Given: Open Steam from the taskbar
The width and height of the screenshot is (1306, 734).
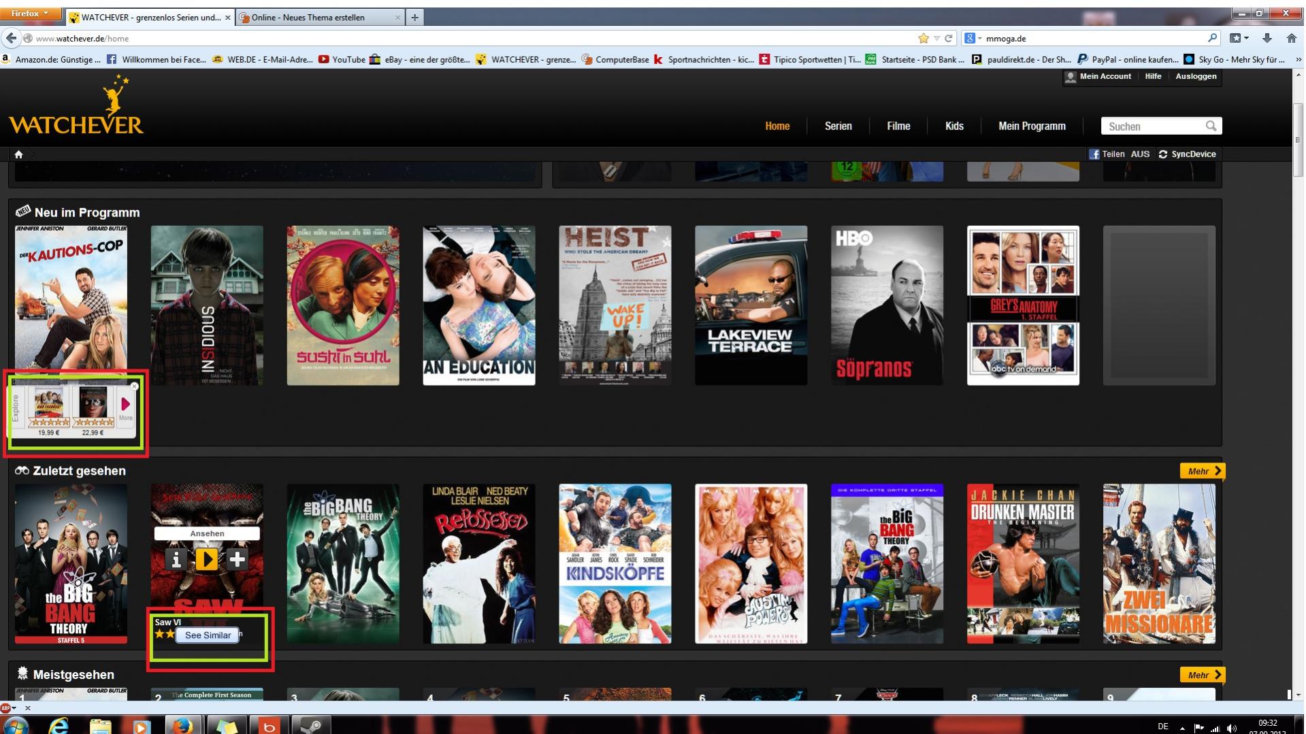Looking at the screenshot, I should pyautogui.click(x=311, y=726).
